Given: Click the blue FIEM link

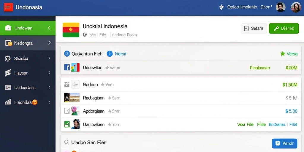Looking at the screenshot, I should 293,124.
